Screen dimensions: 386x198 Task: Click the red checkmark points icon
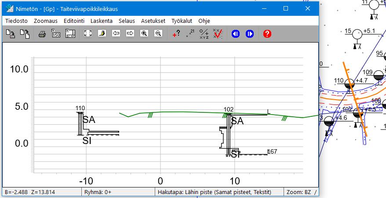click(218, 34)
